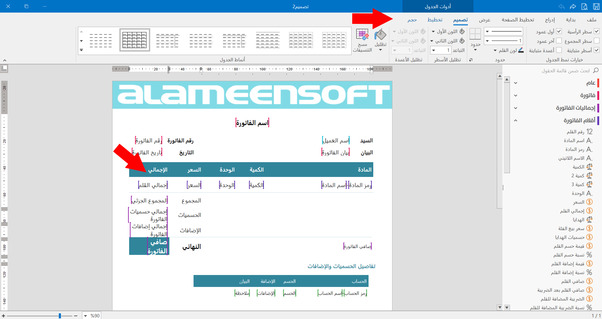Collapse the أقلام الفاتورة fields group

(x=516, y=120)
